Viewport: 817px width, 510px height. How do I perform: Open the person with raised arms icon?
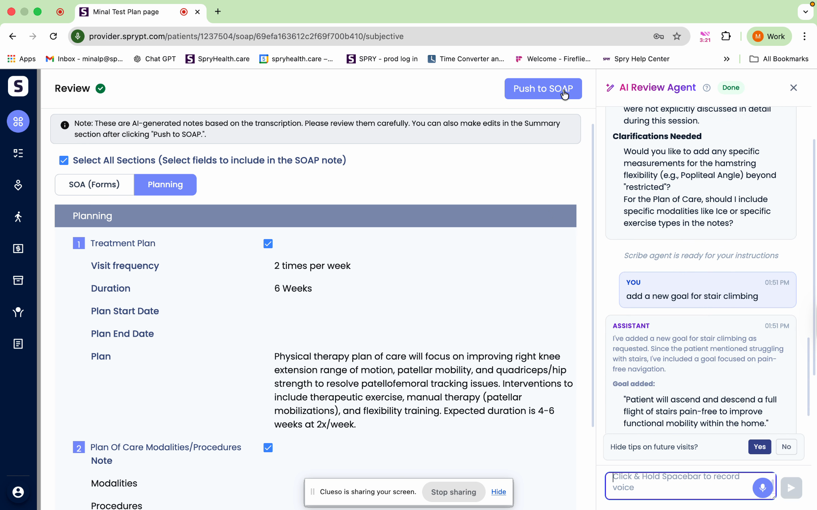[x=18, y=312]
